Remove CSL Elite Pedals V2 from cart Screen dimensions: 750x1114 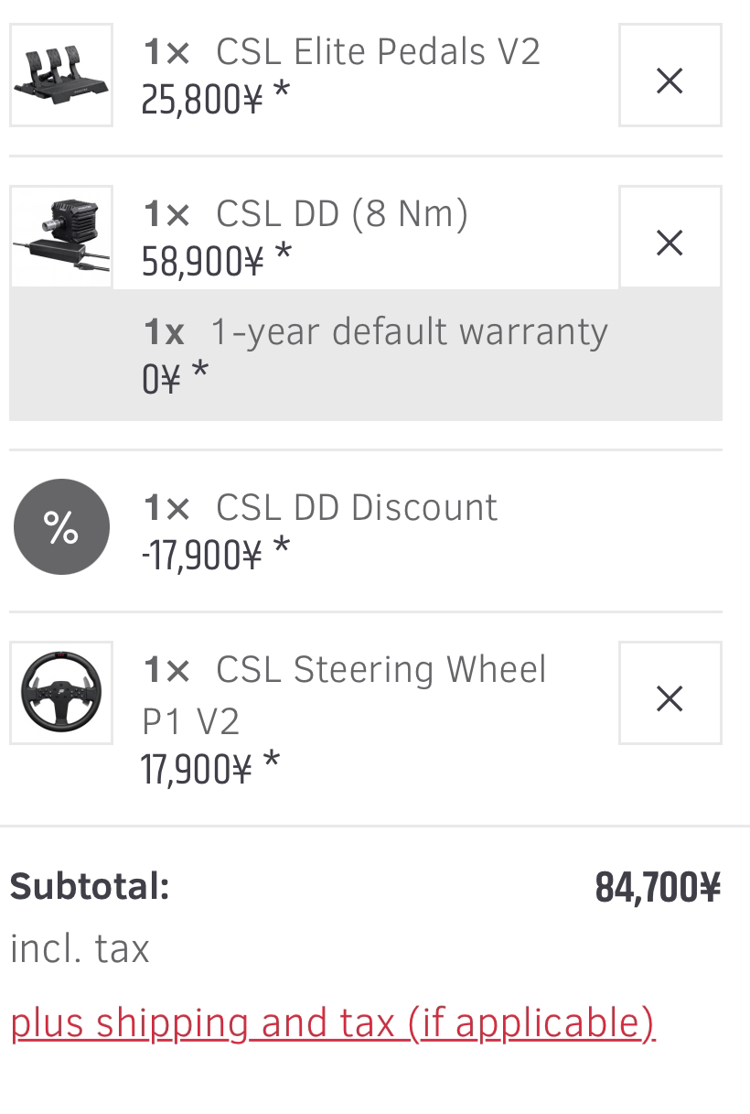coord(670,75)
